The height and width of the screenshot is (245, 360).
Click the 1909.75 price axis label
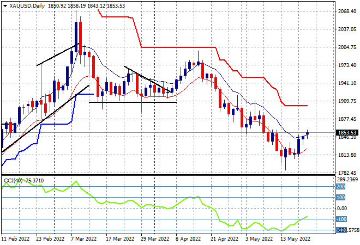tap(347, 101)
